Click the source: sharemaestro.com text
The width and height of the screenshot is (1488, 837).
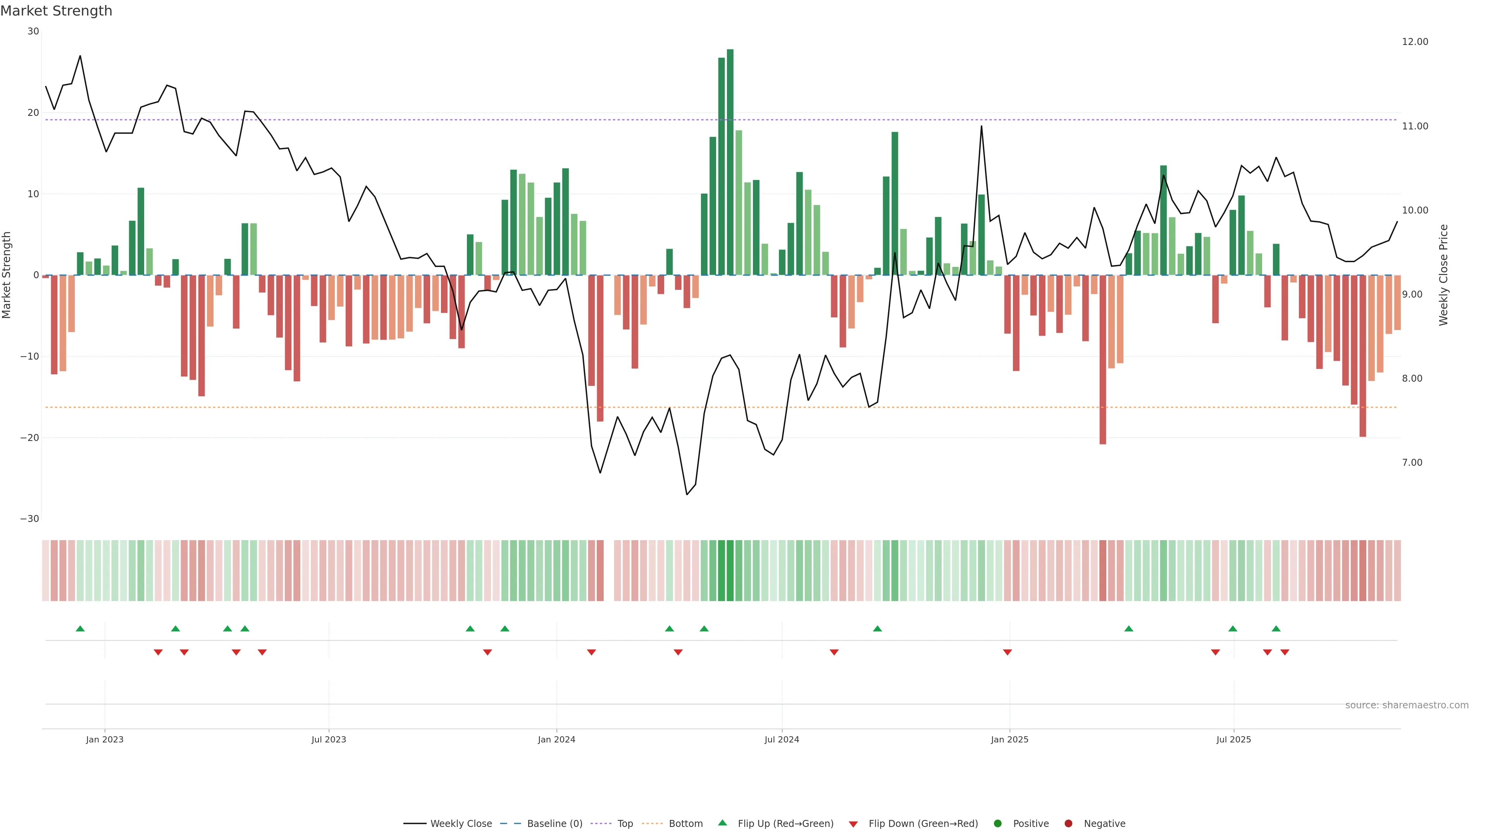pyautogui.click(x=1407, y=705)
